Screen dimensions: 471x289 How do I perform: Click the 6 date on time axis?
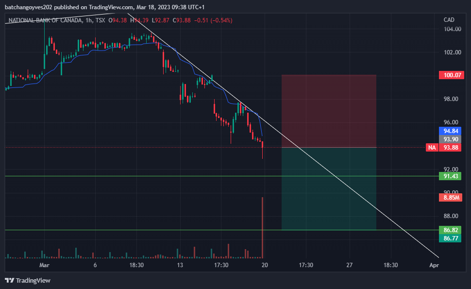point(95,265)
